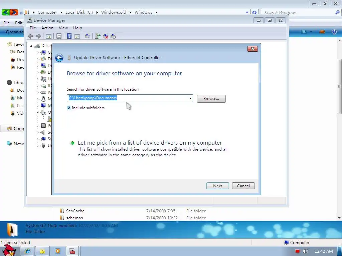Open Device Manager's Help menu
342x256 pixels.
77,28
